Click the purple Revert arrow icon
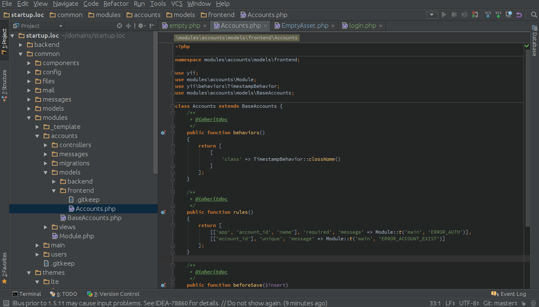Viewport: 539px width, 307px height. pos(519,15)
